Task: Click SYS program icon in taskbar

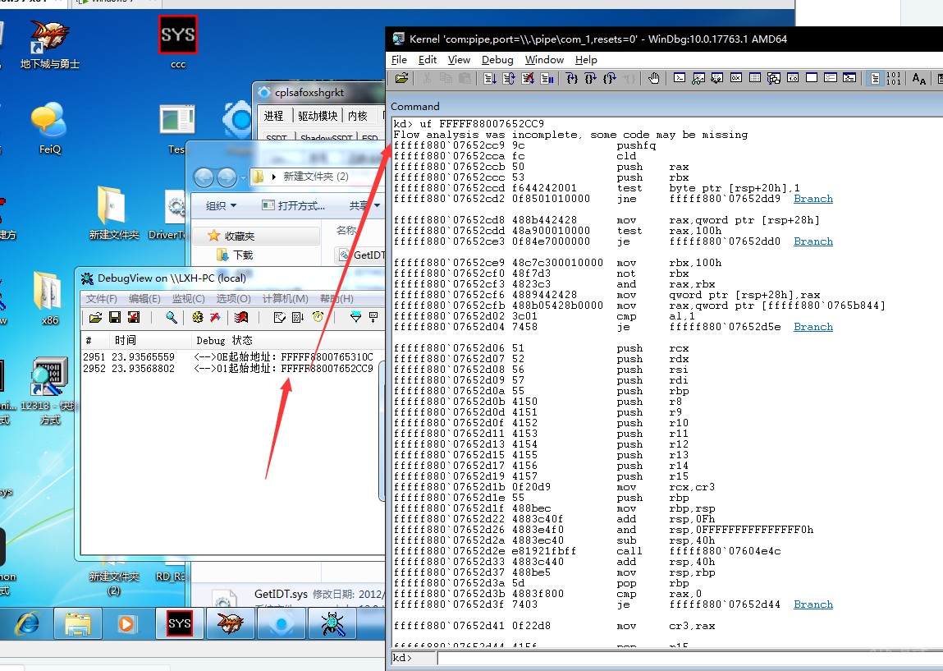Action: click(180, 623)
